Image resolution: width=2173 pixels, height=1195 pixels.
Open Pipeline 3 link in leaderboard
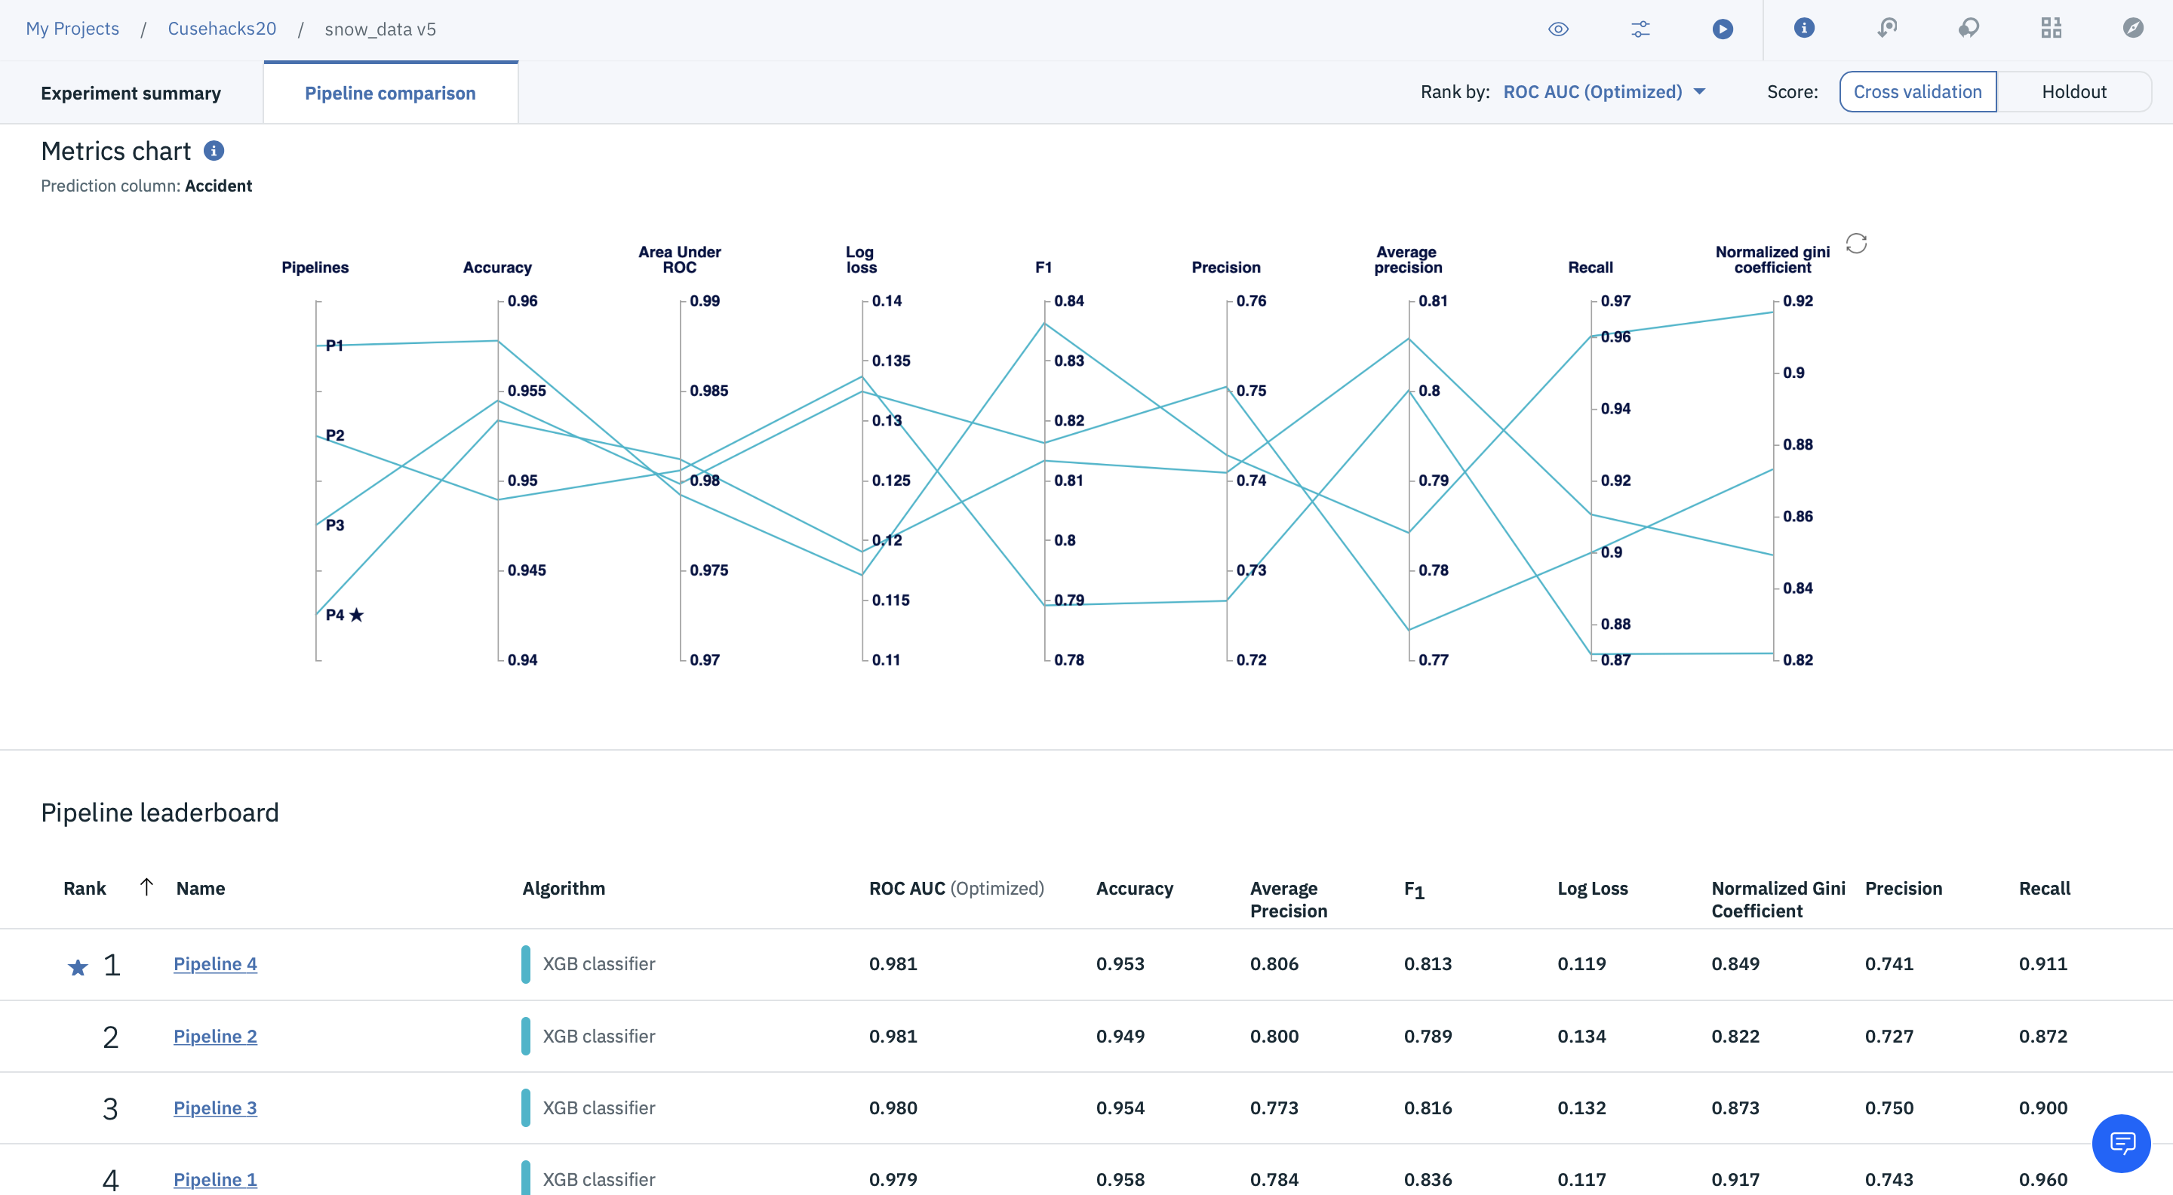coord(215,1108)
